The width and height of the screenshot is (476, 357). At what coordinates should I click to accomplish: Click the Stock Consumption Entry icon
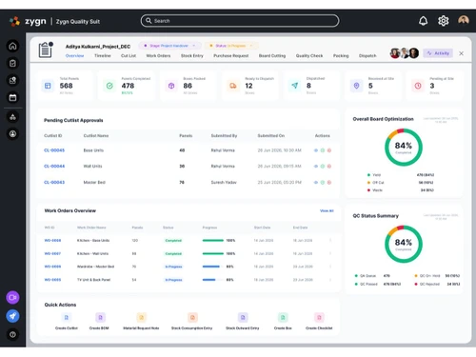192,317
